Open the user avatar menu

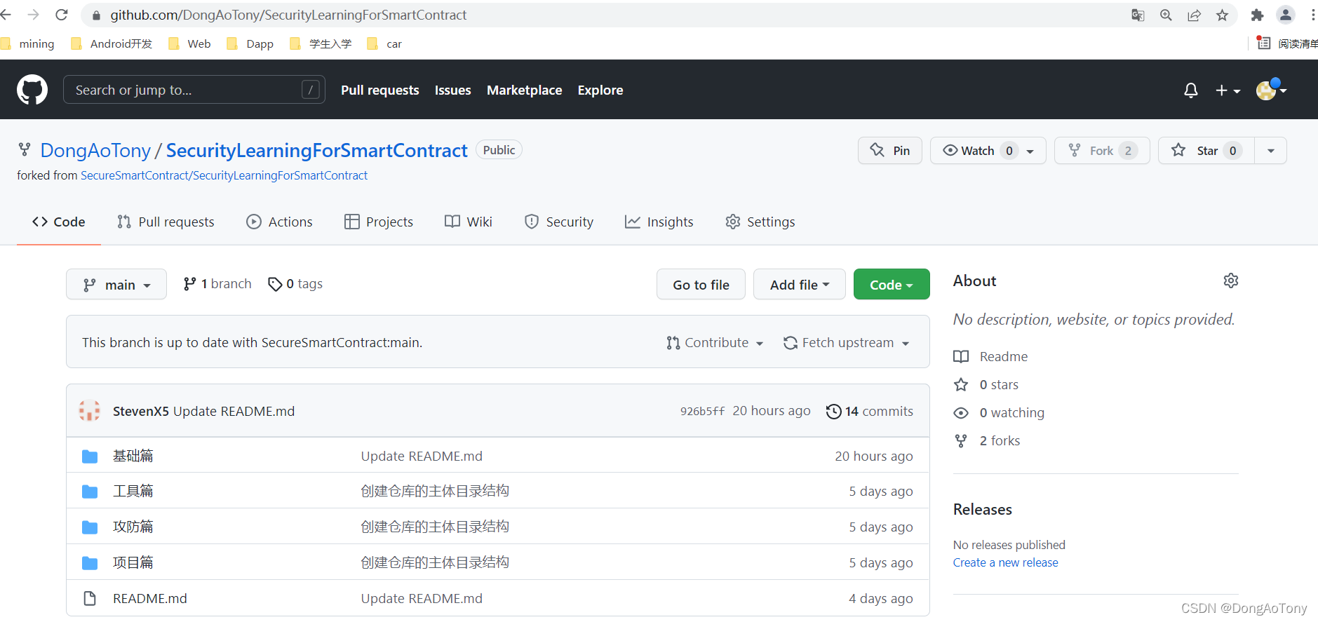coord(1271,90)
